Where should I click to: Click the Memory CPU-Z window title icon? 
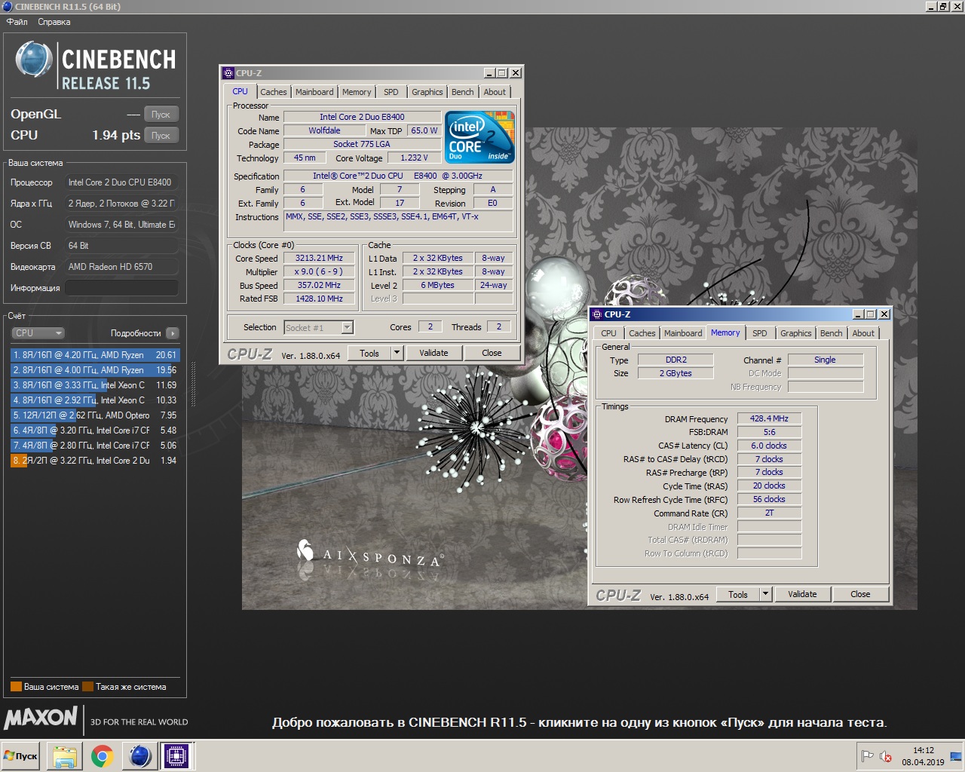click(597, 314)
